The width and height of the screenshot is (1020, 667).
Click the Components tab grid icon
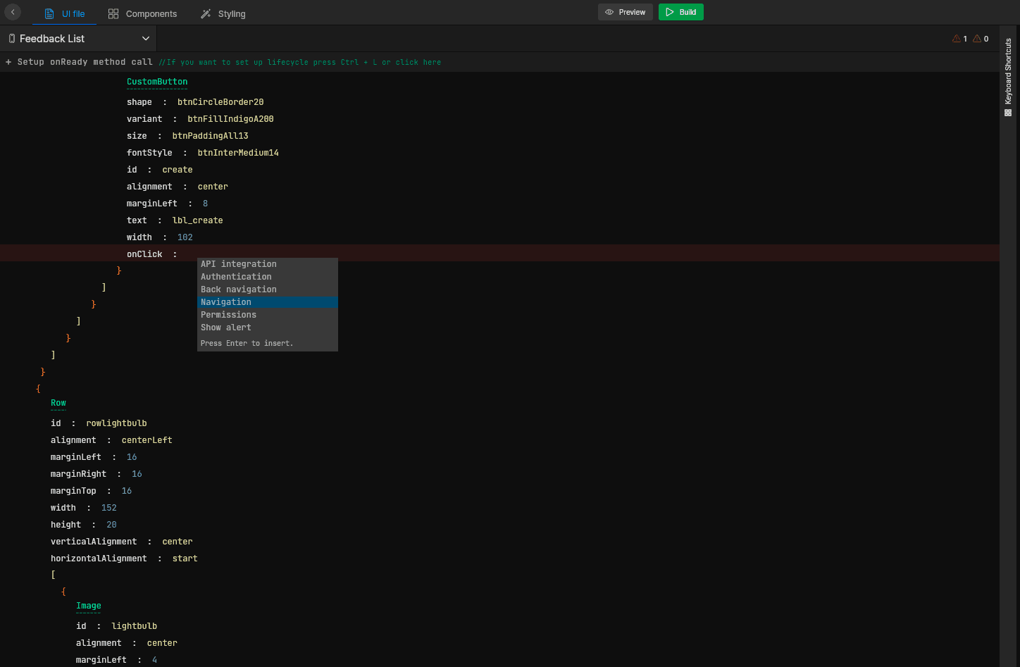[x=113, y=13]
